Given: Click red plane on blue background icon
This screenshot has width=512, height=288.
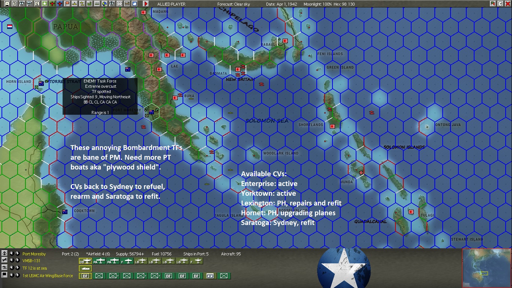Looking at the screenshot, I should click(x=60, y=4).
